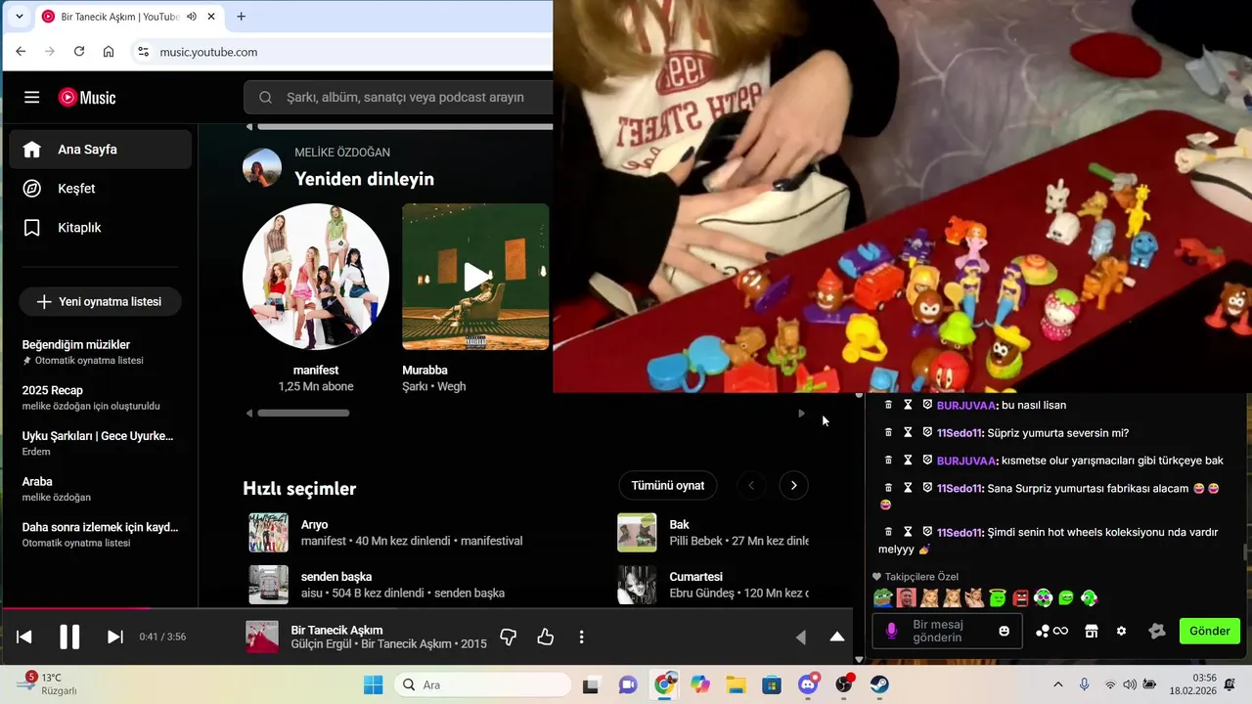Insert the Pepe frog subscriber emote

883,598
